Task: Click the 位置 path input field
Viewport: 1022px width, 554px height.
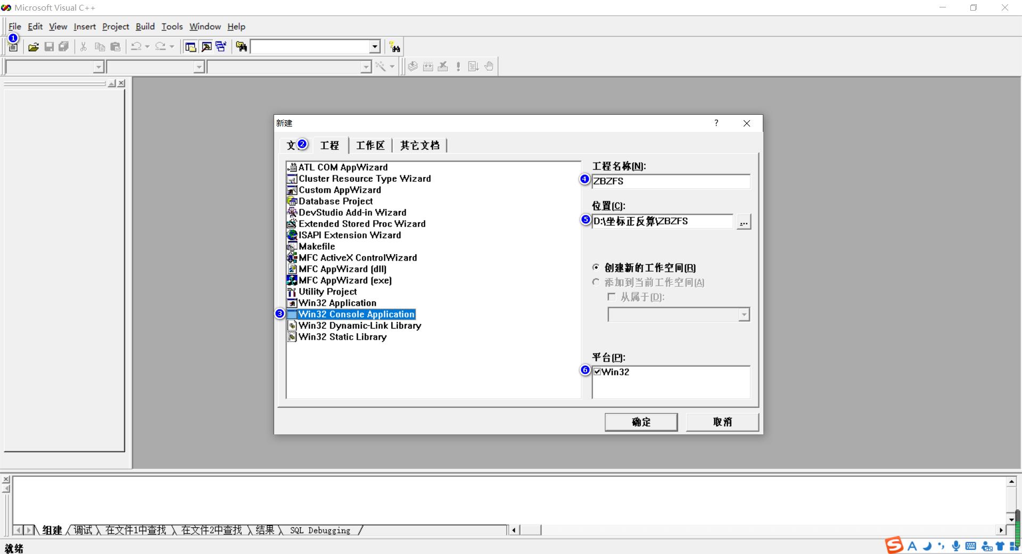Action: 662,222
